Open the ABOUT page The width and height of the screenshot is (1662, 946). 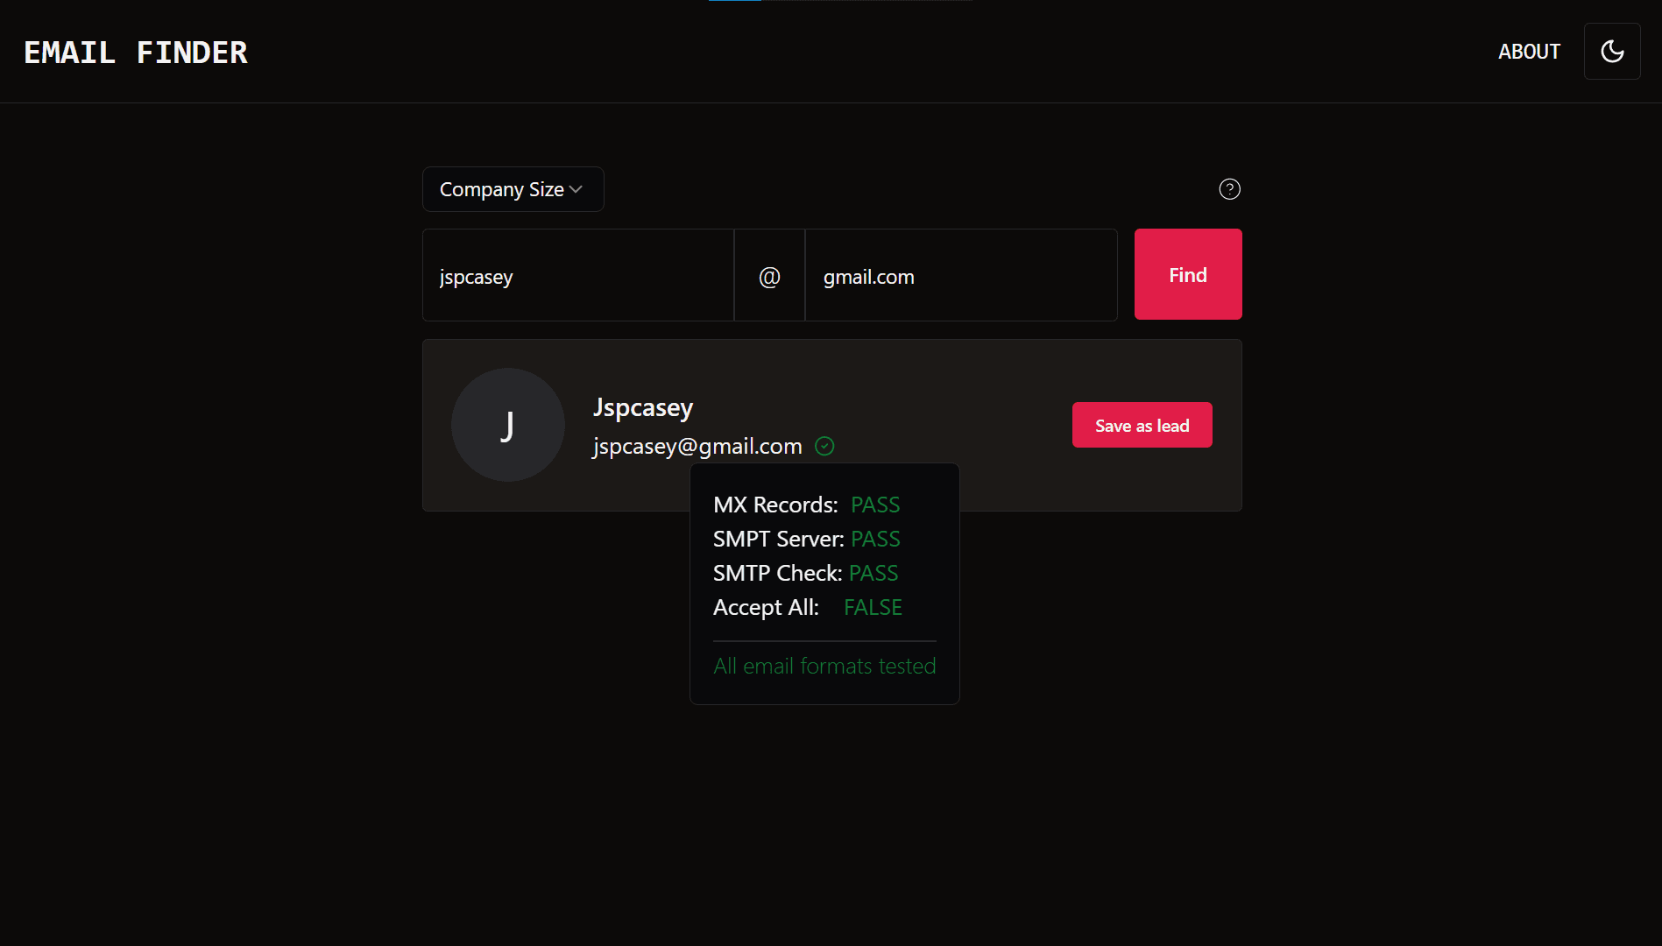pyautogui.click(x=1529, y=52)
